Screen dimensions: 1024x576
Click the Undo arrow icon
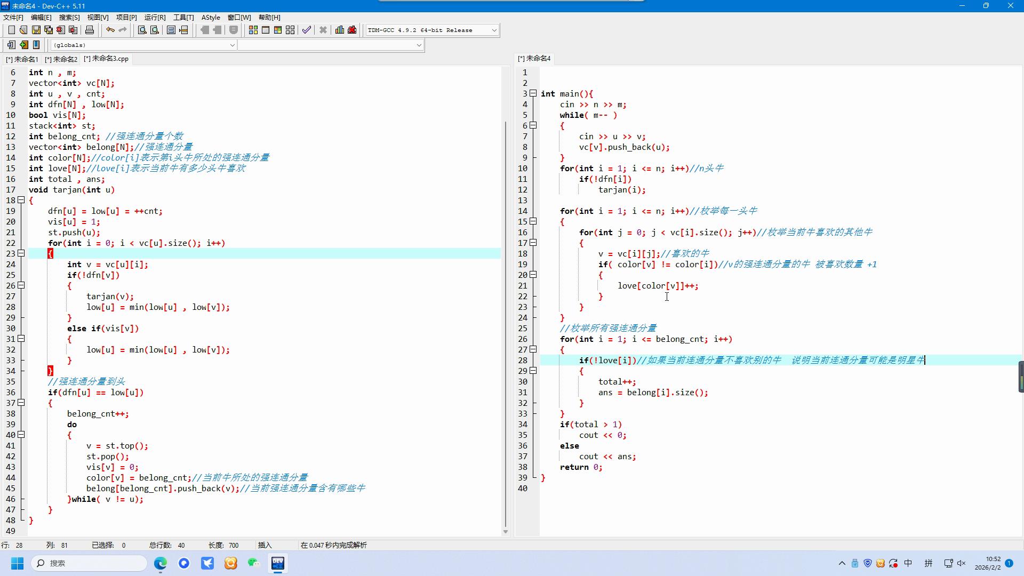tap(110, 30)
